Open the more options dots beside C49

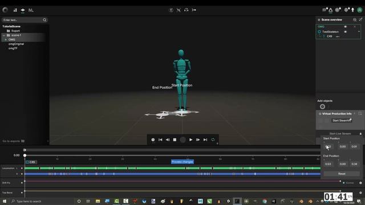pos(338,36)
